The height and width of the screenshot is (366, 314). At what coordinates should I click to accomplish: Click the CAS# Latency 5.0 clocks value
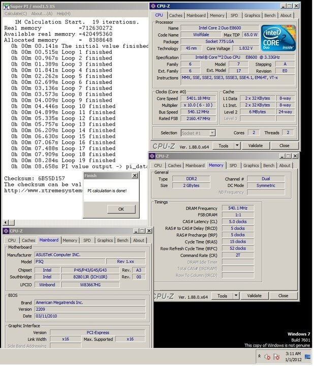point(238,222)
